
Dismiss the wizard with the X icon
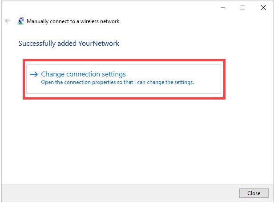pos(263,8)
